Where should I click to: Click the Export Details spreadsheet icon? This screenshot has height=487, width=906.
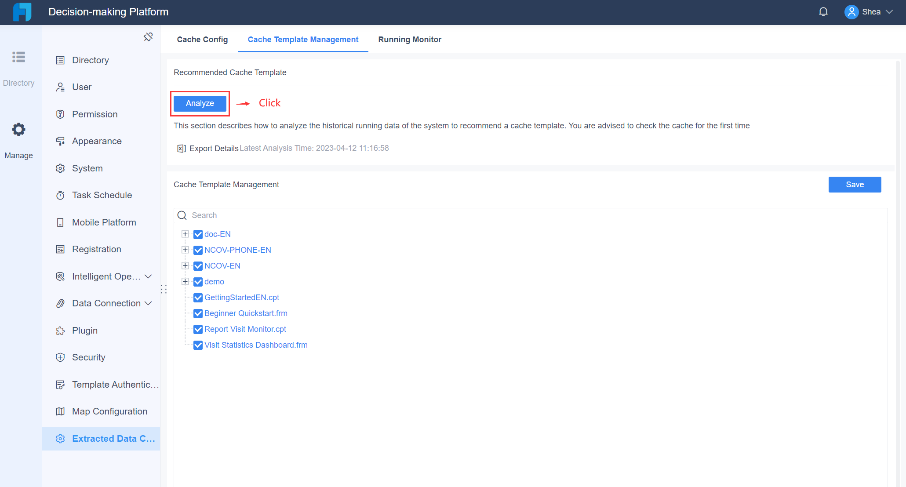click(181, 148)
